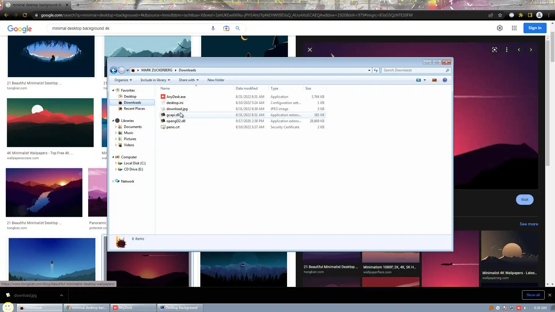Open the Google apps grid icon

click(x=514, y=28)
